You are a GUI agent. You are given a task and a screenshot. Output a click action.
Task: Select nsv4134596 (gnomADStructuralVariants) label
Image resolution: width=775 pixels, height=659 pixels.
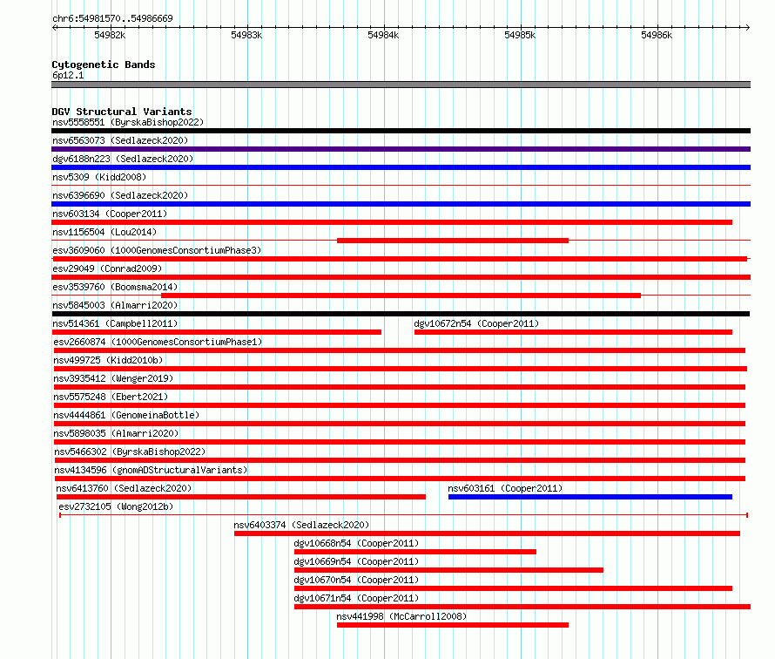click(x=151, y=470)
